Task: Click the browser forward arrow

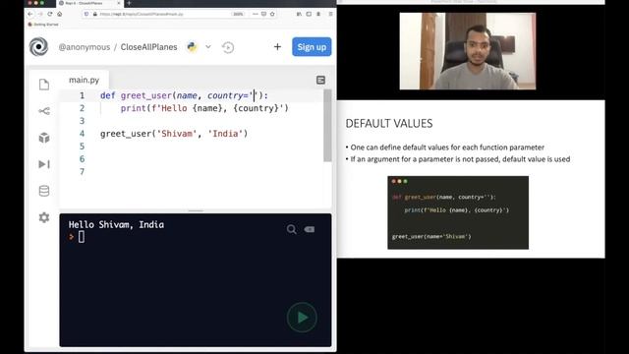Action: [40, 14]
